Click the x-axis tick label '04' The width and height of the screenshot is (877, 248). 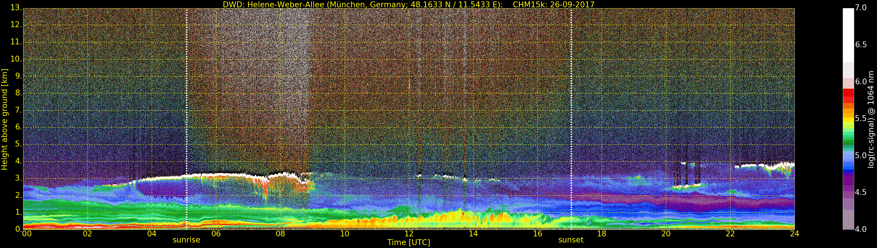coord(152,233)
